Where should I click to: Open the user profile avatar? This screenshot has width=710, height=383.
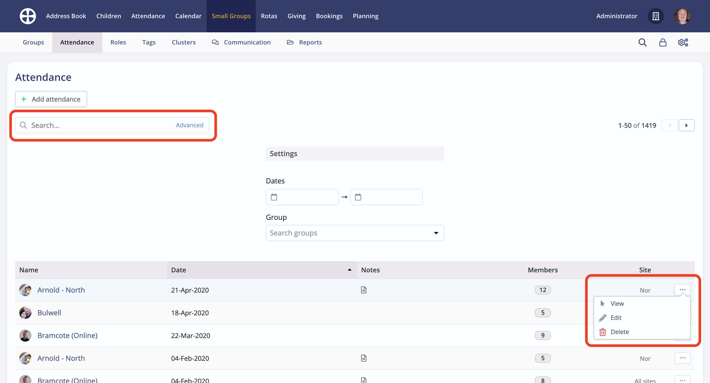[682, 16]
